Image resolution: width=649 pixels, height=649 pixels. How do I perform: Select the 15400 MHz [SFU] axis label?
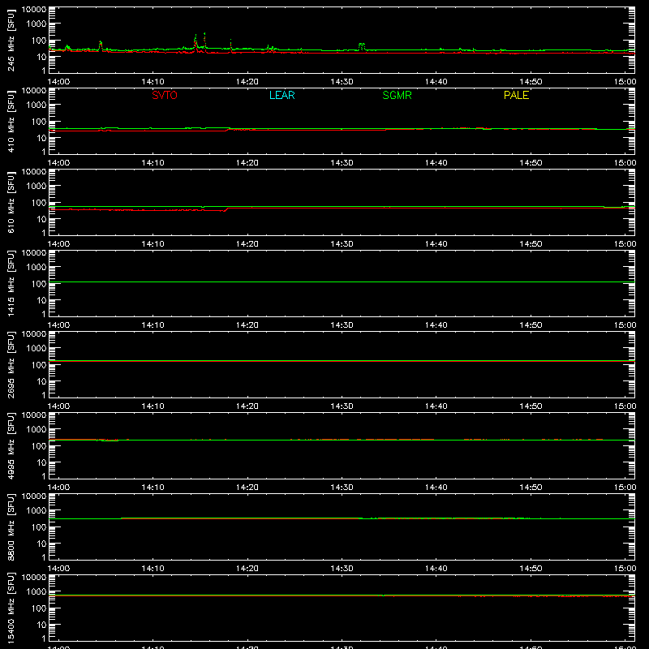click(11, 608)
